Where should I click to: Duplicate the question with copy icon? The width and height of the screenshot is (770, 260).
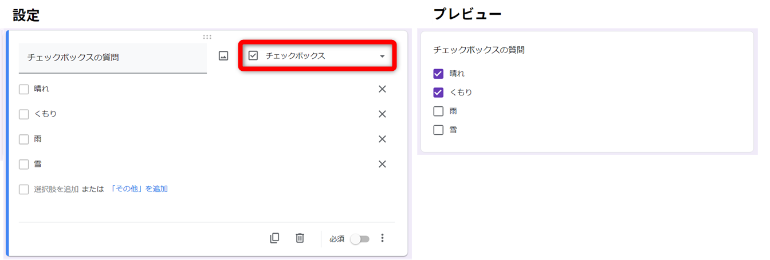(x=274, y=238)
